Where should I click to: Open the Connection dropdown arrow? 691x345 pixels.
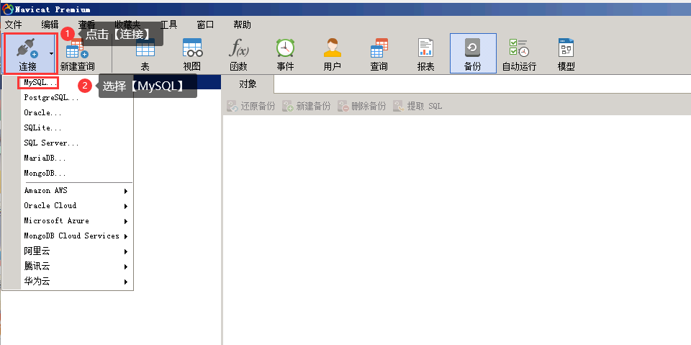(x=52, y=54)
